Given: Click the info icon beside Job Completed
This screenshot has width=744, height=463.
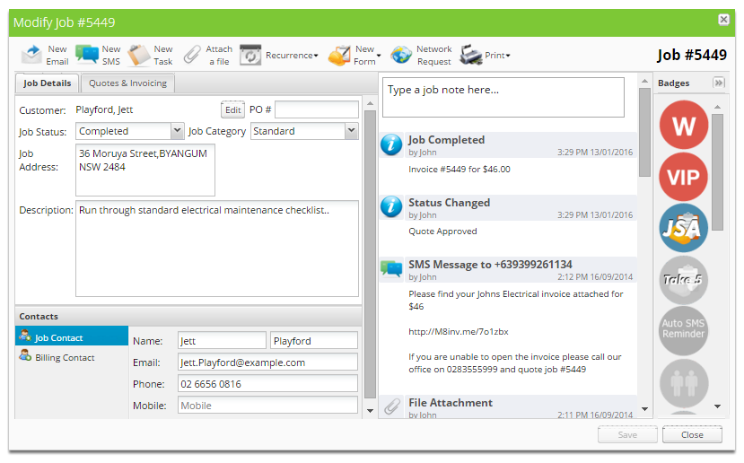Looking at the screenshot, I should [x=391, y=144].
